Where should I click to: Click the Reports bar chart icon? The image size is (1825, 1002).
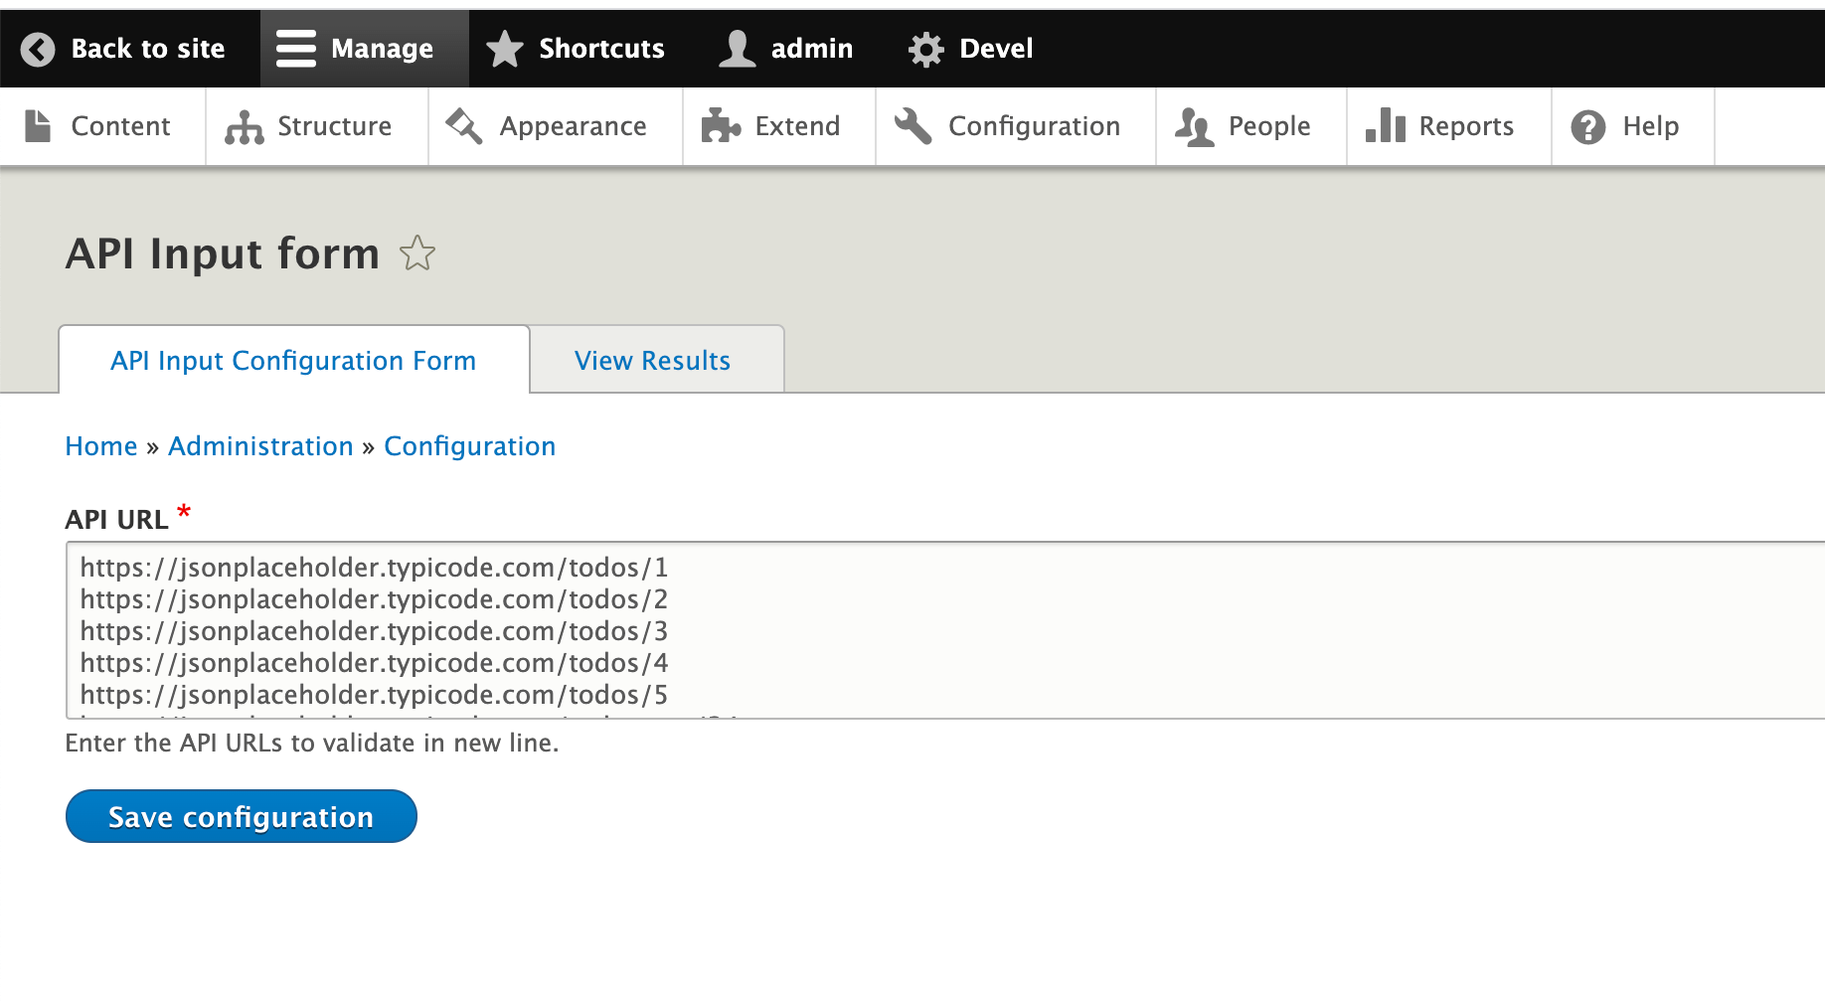pos(1385,127)
